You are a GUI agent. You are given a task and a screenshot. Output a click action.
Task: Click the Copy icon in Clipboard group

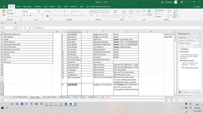click(8, 13)
